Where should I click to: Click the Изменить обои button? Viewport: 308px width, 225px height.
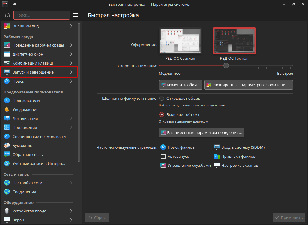click(x=181, y=85)
